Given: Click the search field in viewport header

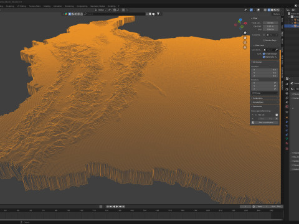Looking at the screenshot, I should point(114,14).
